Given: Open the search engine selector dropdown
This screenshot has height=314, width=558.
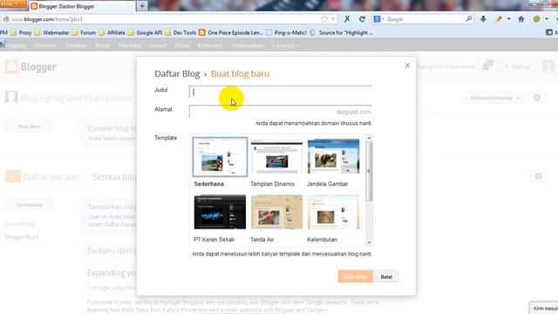Looking at the screenshot, I should point(379,19).
